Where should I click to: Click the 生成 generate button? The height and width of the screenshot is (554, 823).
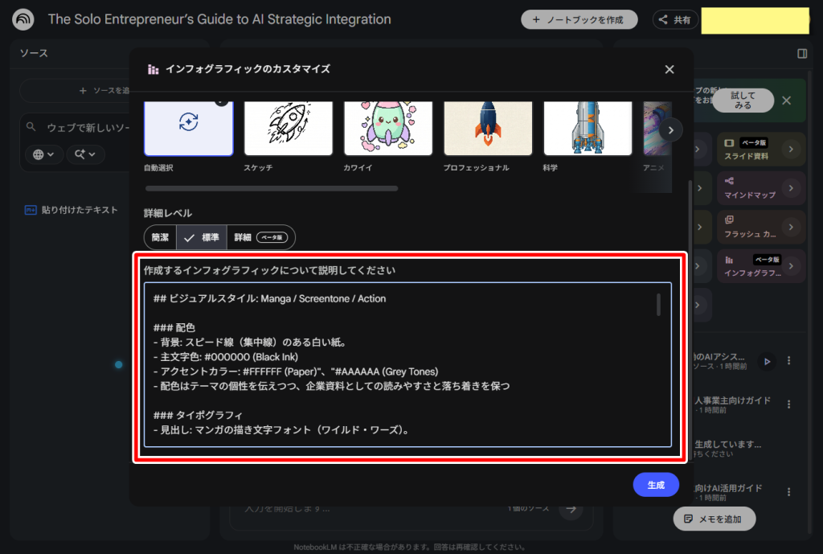tap(656, 485)
